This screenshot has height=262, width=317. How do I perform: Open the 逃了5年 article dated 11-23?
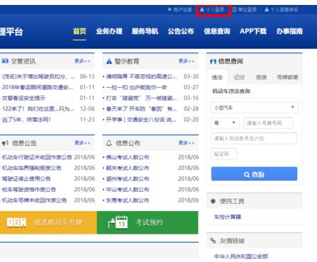pos(26,120)
